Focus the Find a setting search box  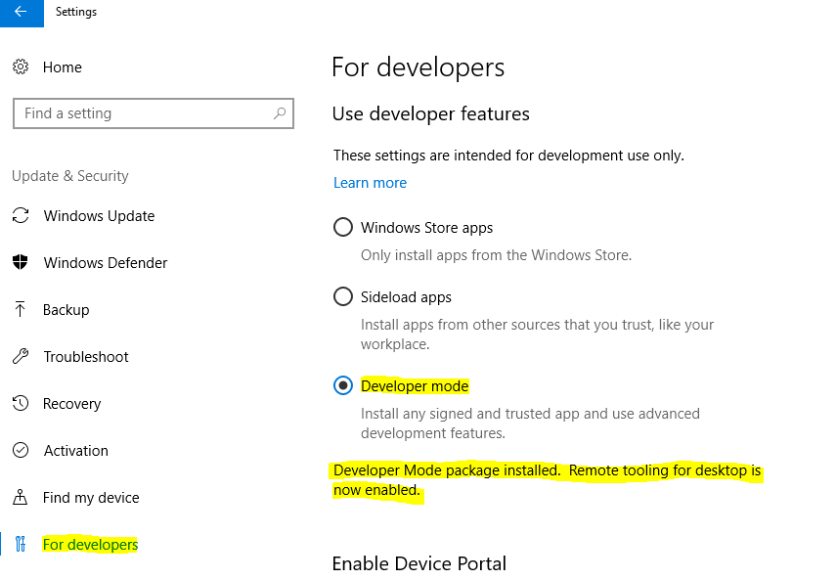pyautogui.click(x=154, y=113)
